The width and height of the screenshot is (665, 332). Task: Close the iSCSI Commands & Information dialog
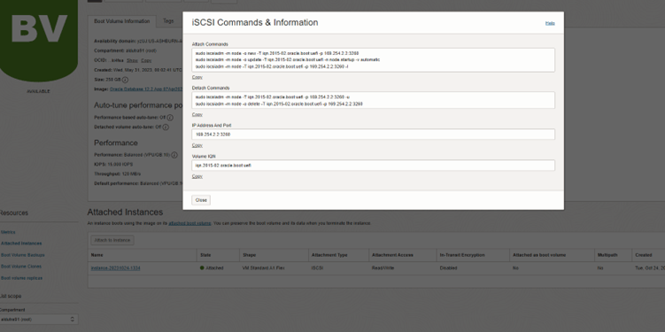pos(201,200)
